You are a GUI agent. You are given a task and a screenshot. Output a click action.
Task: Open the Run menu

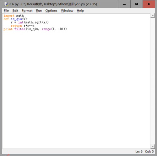coord(39,11)
